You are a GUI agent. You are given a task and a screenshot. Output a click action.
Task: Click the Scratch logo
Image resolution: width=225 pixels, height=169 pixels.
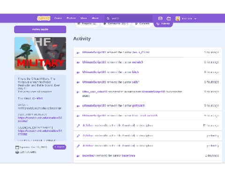click(44, 18)
